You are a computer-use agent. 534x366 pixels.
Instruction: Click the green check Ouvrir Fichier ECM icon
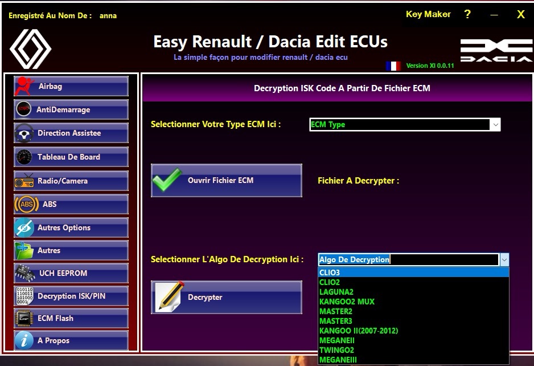point(167,180)
